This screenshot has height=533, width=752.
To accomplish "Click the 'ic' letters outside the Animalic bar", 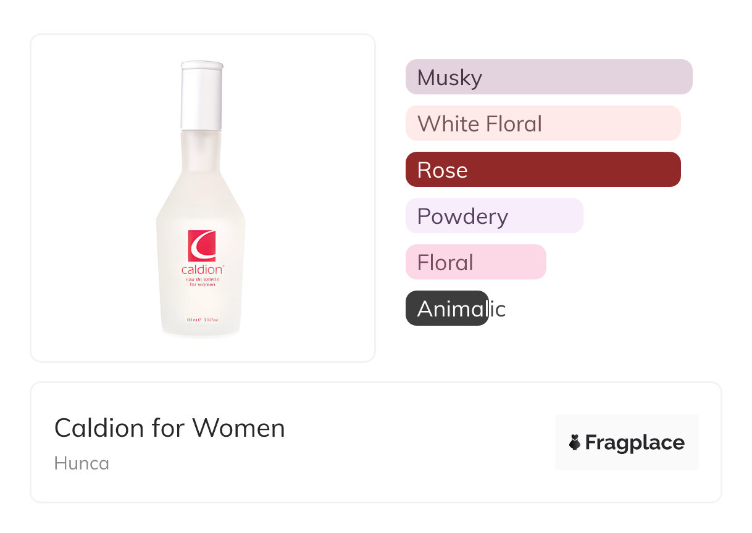I will tap(498, 309).
